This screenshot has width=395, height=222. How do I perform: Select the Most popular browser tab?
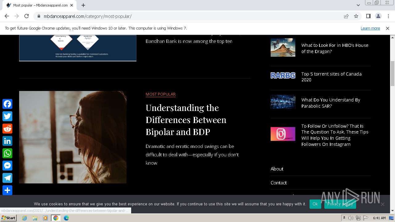tap(40, 5)
